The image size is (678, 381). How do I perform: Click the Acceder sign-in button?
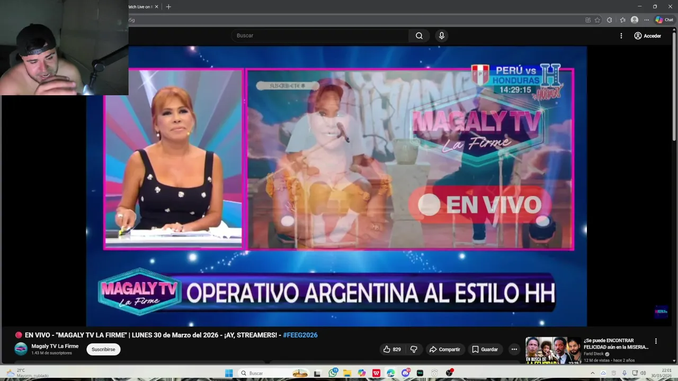pos(648,35)
